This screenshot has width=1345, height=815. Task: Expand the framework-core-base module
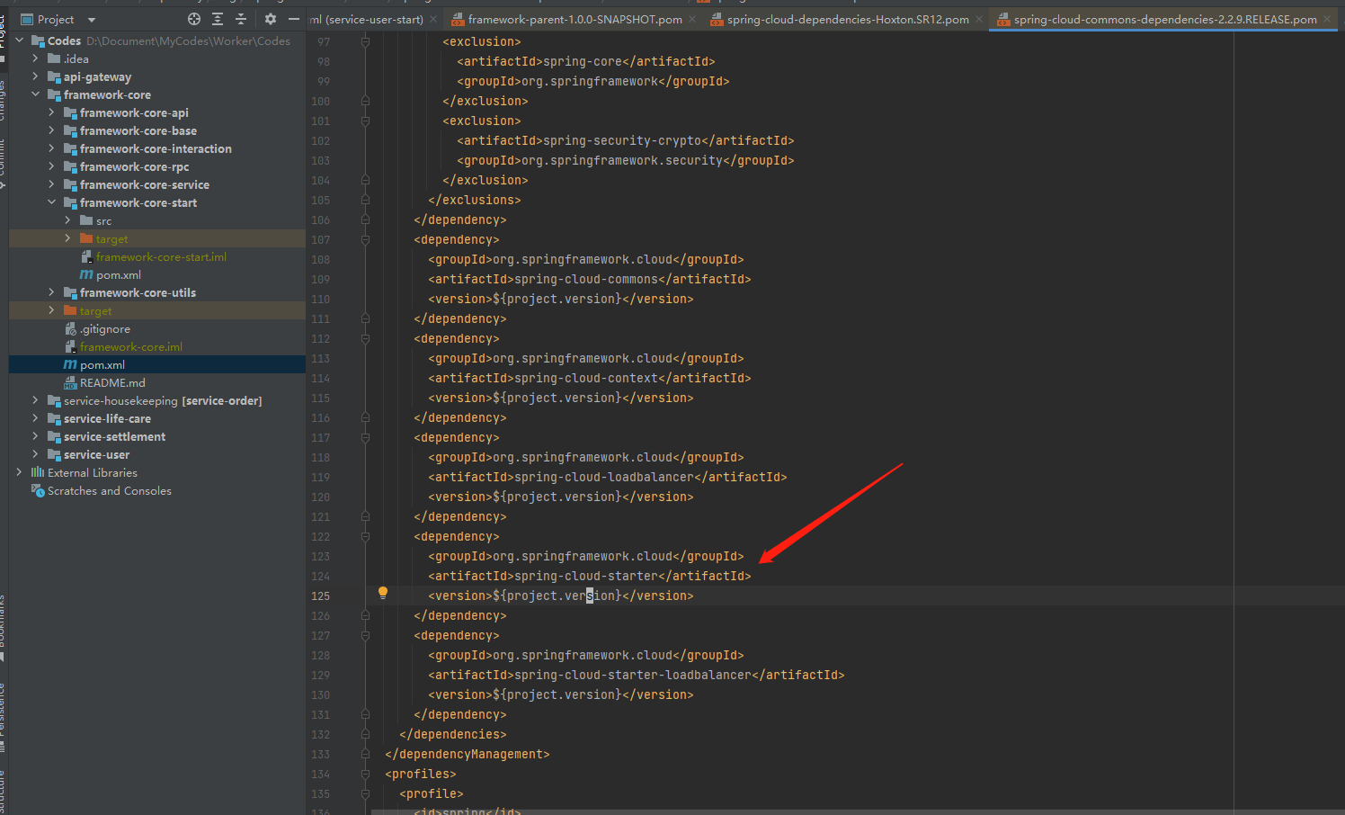[51, 130]
